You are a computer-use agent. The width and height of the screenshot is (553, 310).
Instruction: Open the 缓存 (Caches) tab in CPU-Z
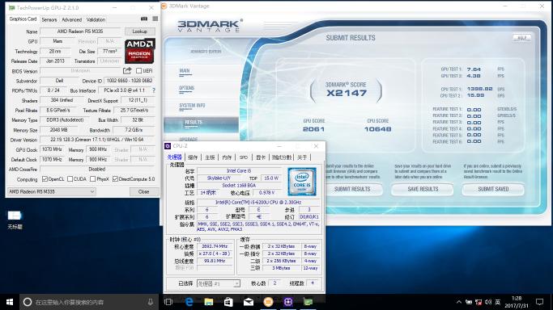click(x=193, y=157)
